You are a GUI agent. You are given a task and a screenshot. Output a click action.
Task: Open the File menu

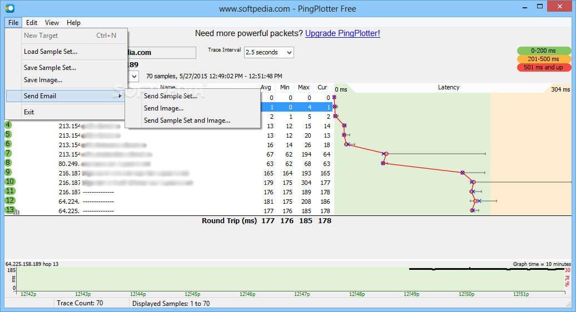click(13, 22)
